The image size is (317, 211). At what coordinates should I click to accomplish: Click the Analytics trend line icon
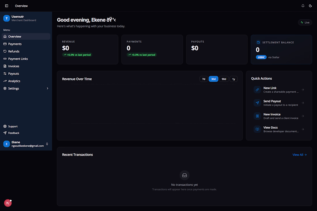point(5,81)
